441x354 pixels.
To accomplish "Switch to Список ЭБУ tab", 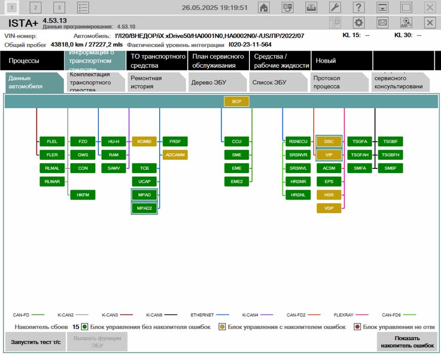I will [x=278, y=82].
